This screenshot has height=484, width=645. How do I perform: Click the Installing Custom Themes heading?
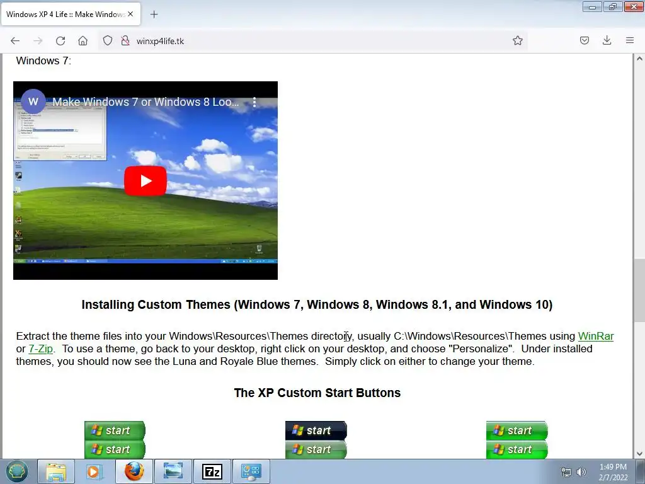click(x=317, y=304)
